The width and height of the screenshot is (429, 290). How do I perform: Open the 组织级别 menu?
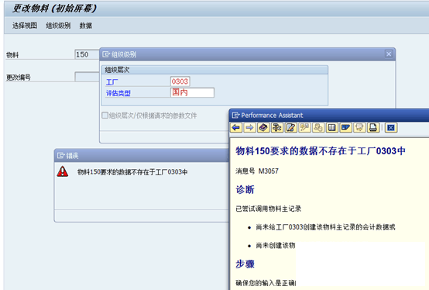tap(58, 26)
